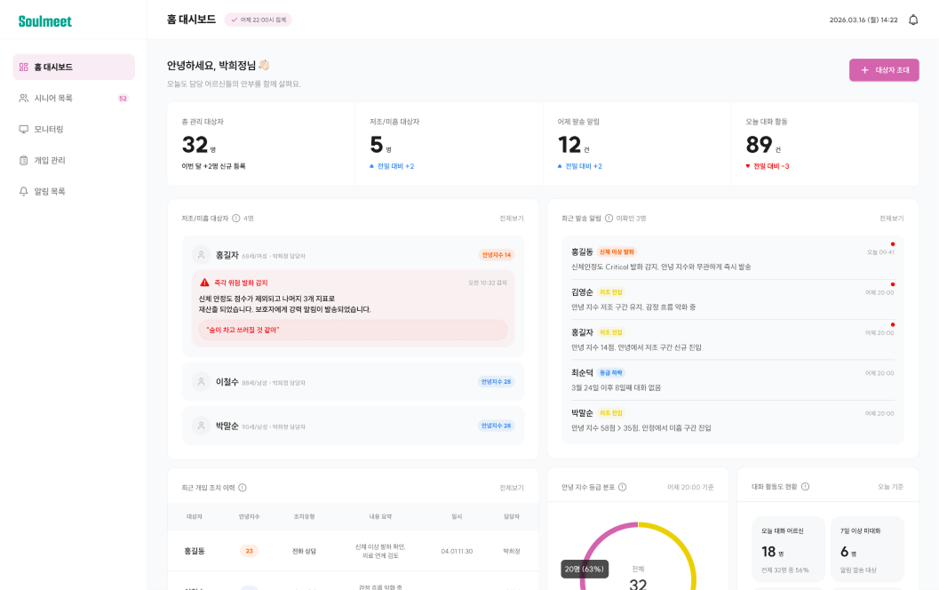939x590 pixels.
Task: Click the info icon beside 저조/미흡 대상자 heading
Action: click(236, 219)
